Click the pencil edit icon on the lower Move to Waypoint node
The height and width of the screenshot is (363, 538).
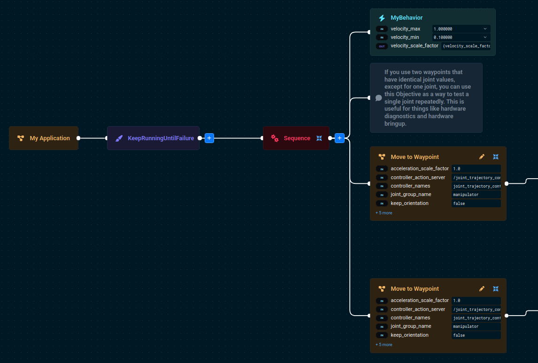click(482, 288)
